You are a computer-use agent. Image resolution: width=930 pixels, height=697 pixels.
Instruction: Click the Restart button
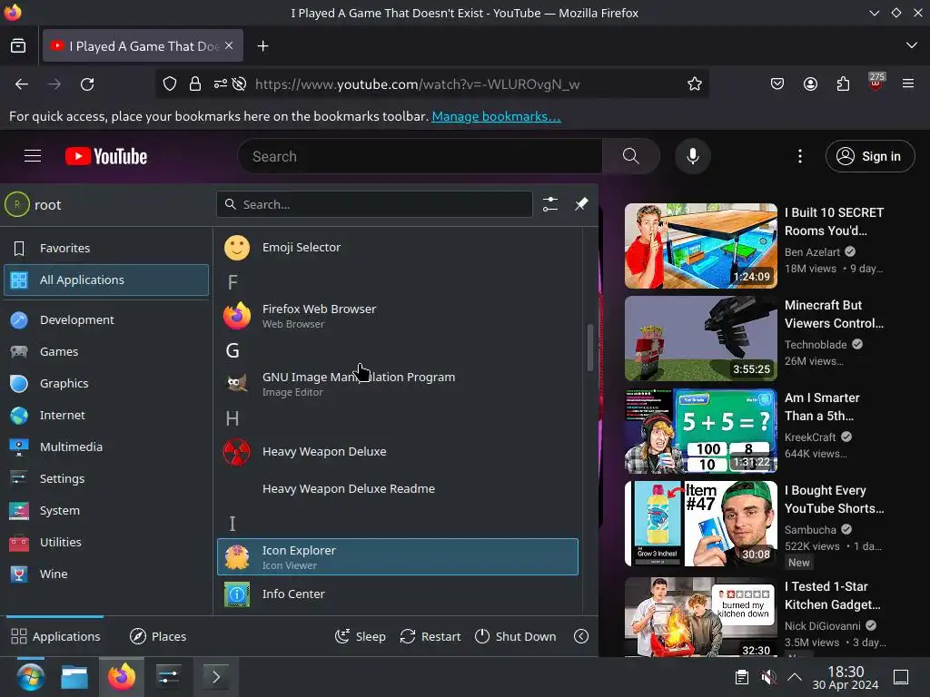(430, 636)
